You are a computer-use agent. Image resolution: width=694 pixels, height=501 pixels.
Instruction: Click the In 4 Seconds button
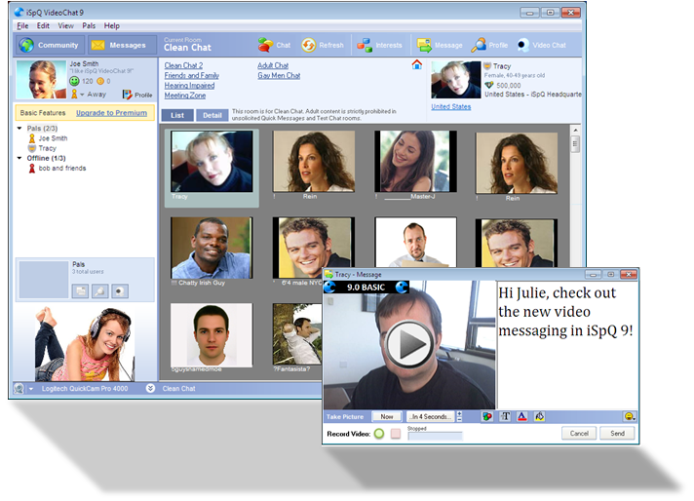pyautogui.click(x=430, y=416)
